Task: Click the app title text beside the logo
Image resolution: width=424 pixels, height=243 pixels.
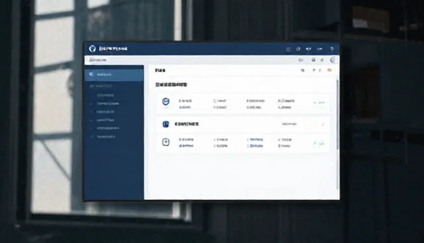Action: click(x=113, y=49)
